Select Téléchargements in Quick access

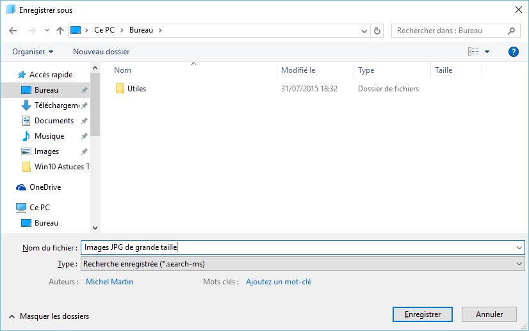point(56,105)
